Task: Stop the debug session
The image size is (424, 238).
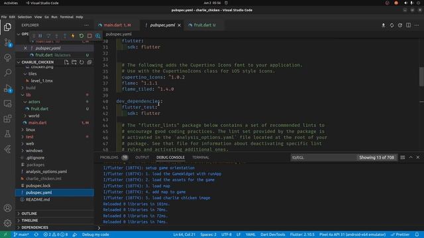Action: pyautogui.click(x=89, y=36)
